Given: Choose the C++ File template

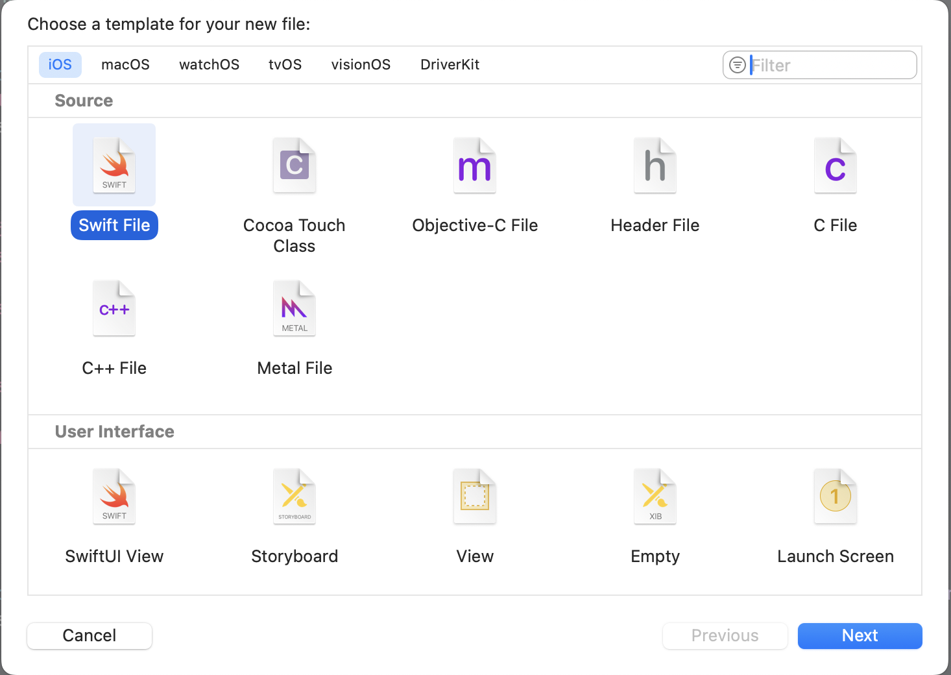Looking at the screenshot, I should coord(114,308).
